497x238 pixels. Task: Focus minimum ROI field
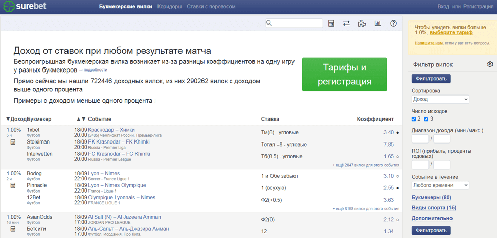coord(420,165)
